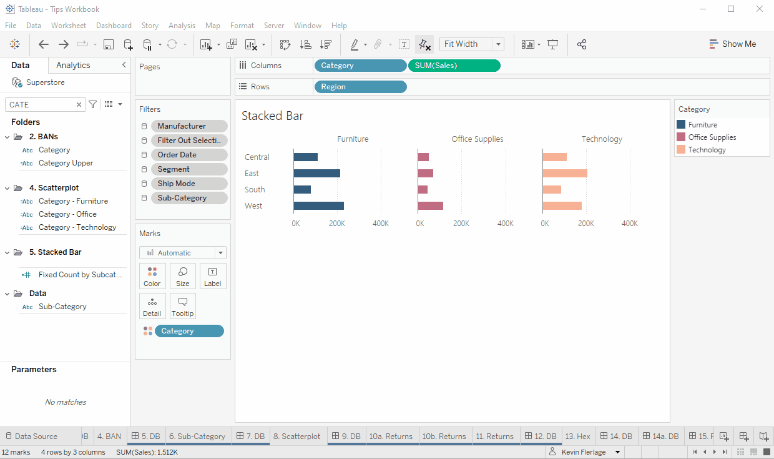Toggle Show Mark Labels in toolbar
This screenshot has width=774, height=459.
point(404,44)
